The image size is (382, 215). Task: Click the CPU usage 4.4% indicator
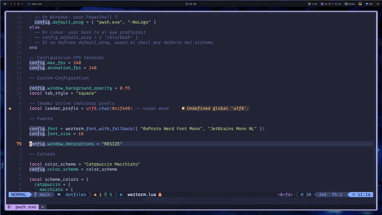tap(313, 4)
